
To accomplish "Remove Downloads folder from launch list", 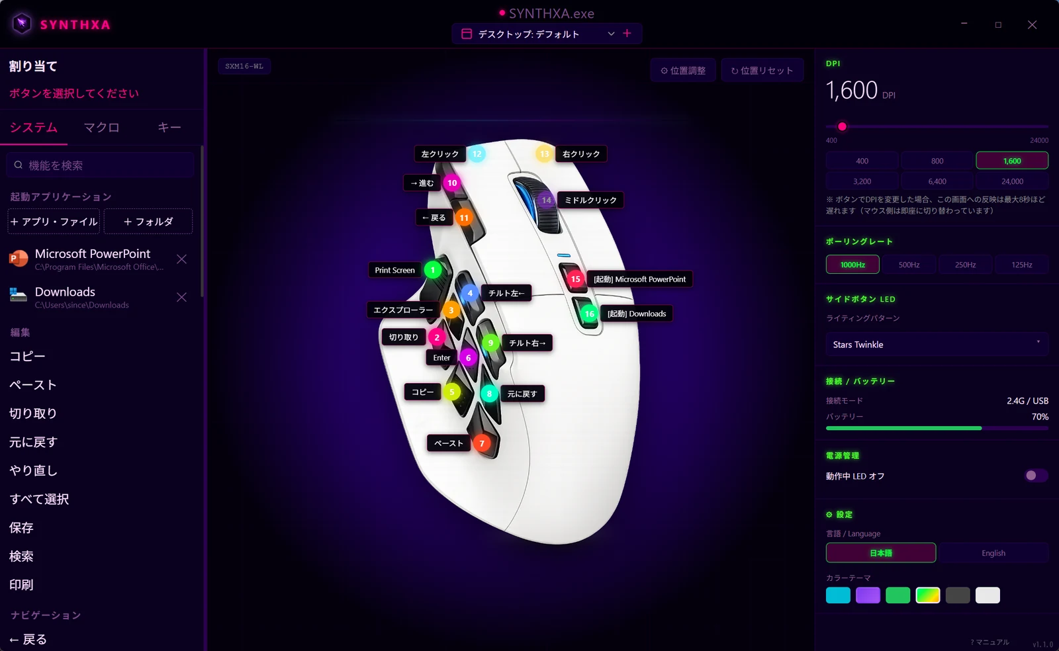I will [x=181, y=298].
